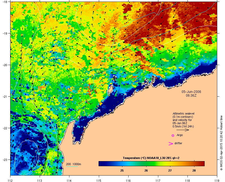Click the colorbar tick label 26
Viewport: 225px width, 182px height.
tap(146, 170)
